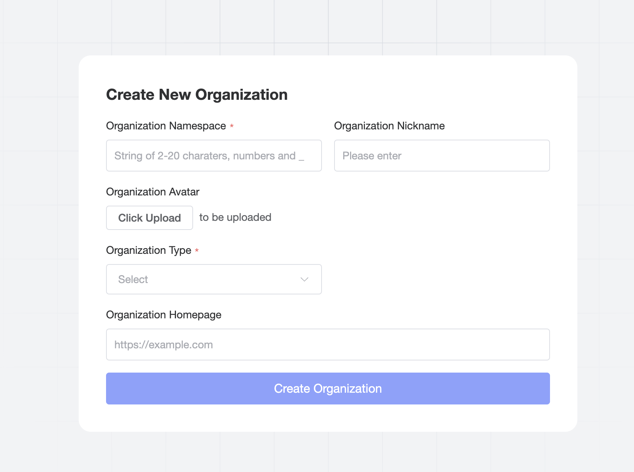Screen dimensions: 634x472
Task: Click the Create New Organization heading
Action: (x=197, y=94)
